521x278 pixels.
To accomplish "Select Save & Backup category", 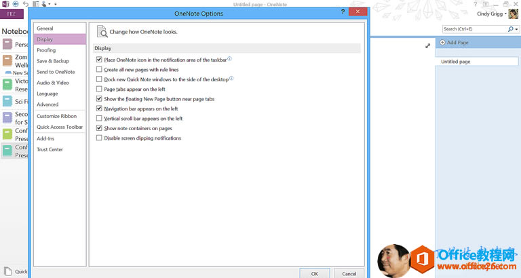I will (60, 61).
